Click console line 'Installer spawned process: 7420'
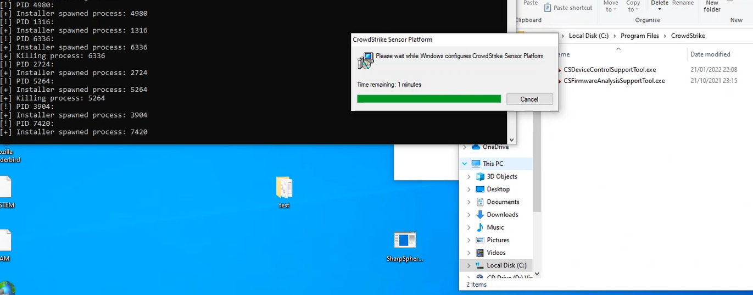This screenshot has height=295, width=753. pos(74,132)
